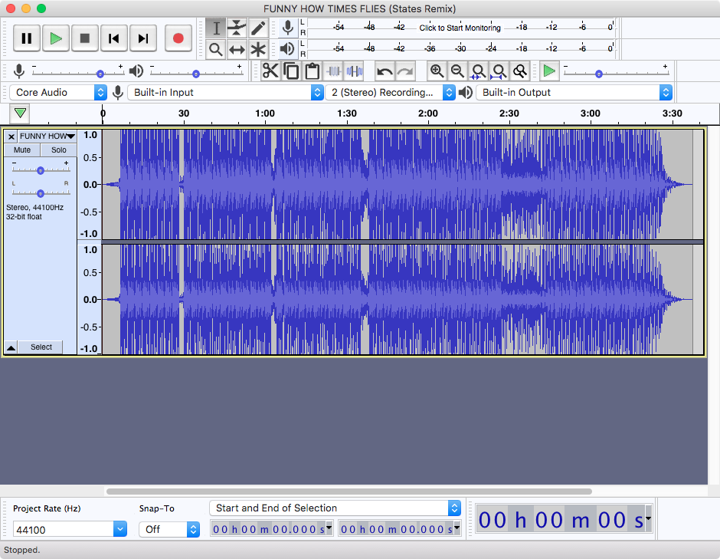This screenshot has width=720, height=559.
Task: Click the track gain slider knob
Action: point(41,170)
